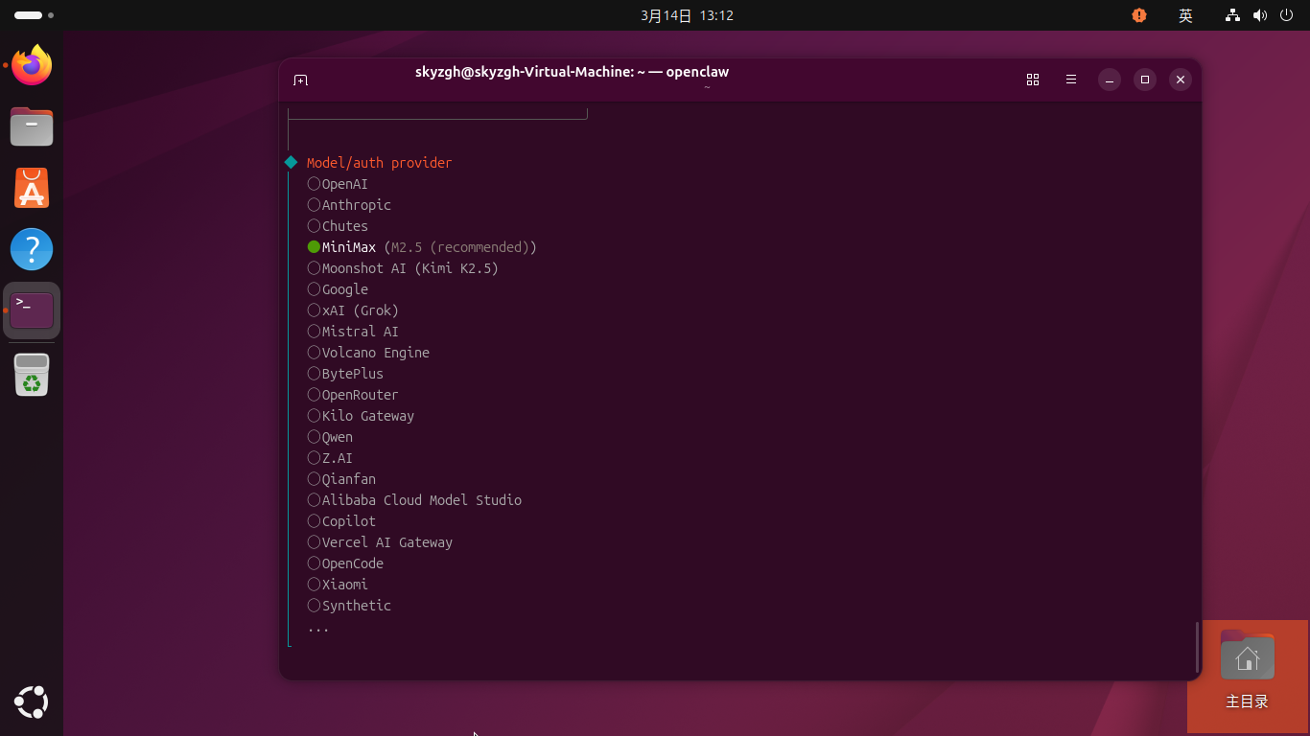1310x736 pixels.
Task: Click the Ubuntu Show Applications button
Action: [x=32, y=702]
